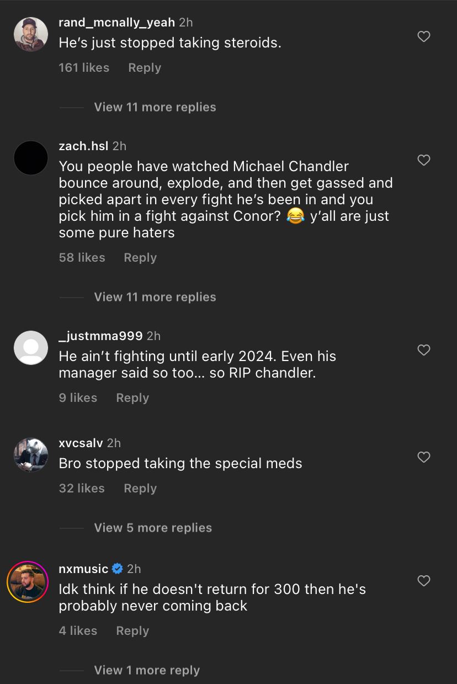View the 161 likes list
Screen dimensions: 457x684
(x=84, y=68)
